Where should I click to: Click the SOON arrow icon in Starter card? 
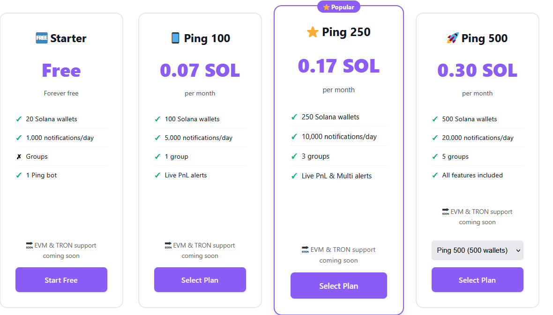point(30,245)
